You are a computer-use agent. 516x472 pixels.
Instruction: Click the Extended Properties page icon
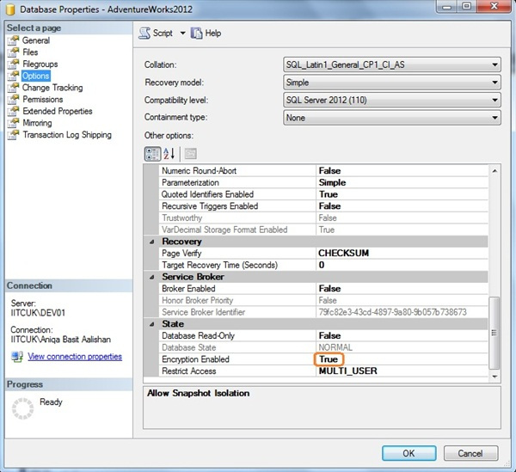(x=13, y=111)
